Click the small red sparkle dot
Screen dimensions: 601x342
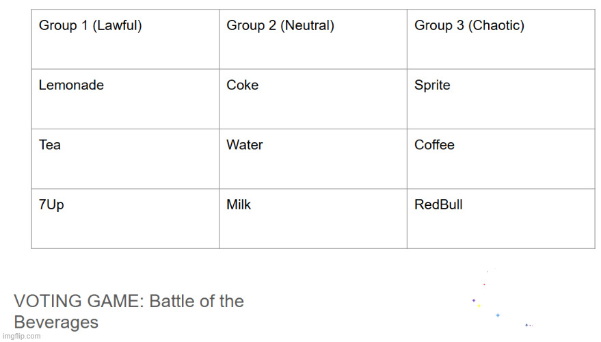(485, 285)
